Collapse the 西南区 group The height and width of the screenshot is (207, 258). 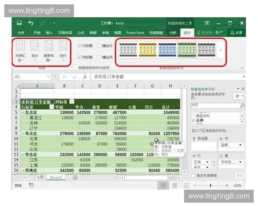[23, 170]
